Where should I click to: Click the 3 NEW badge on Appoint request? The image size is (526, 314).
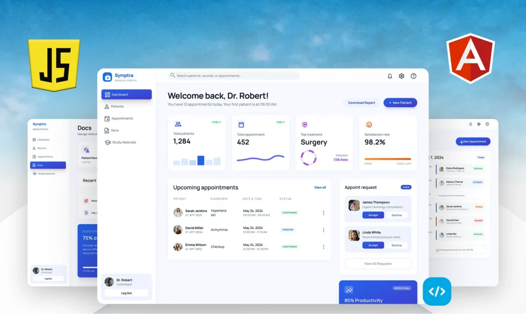(406, 187)
